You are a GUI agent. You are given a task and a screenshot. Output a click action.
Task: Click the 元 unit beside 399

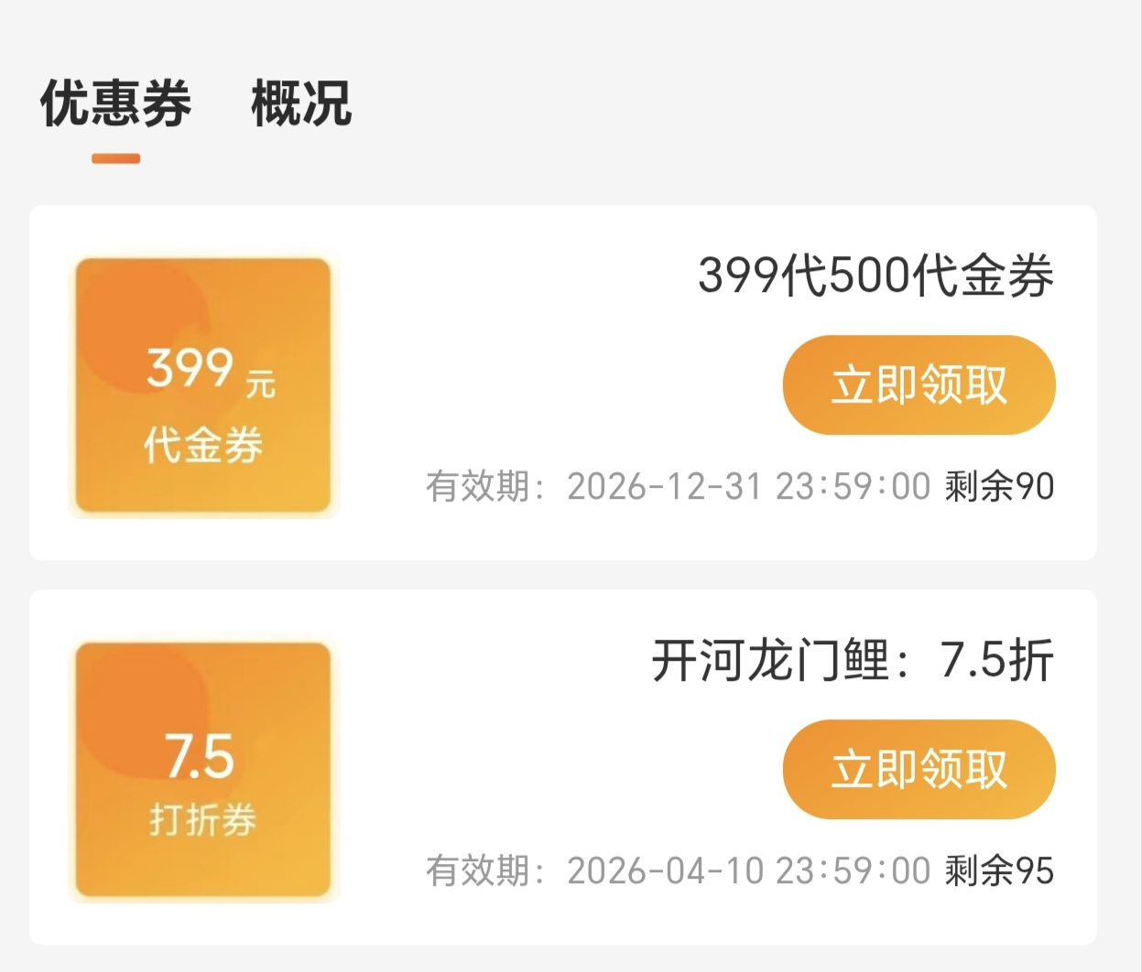tap(260, 383)
